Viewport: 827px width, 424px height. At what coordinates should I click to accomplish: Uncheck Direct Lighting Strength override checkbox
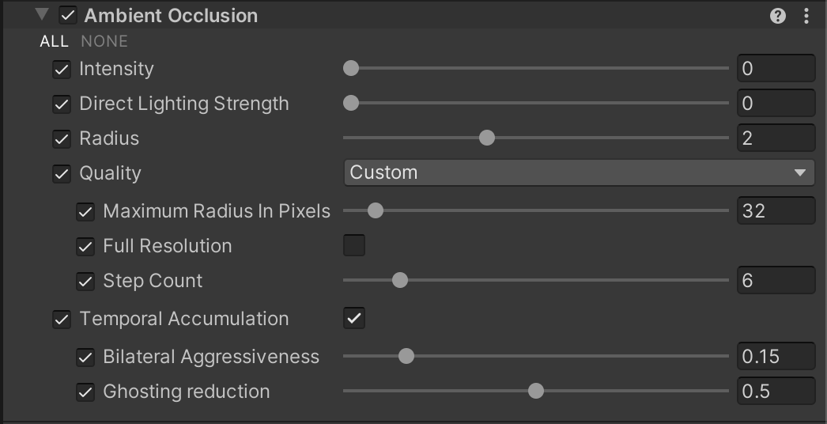[62, 104]
